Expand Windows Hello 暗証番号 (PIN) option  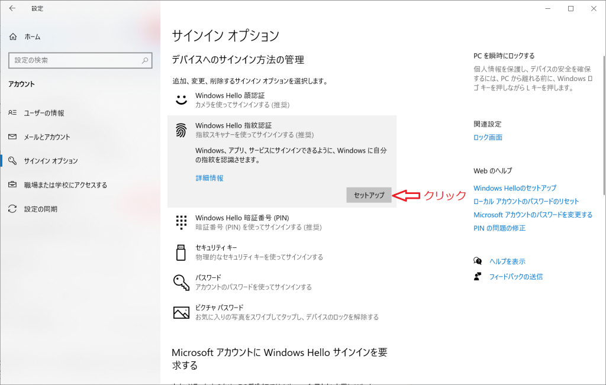282,222
